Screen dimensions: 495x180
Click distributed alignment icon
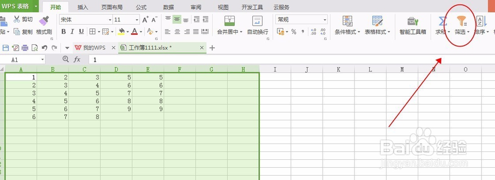205,32
